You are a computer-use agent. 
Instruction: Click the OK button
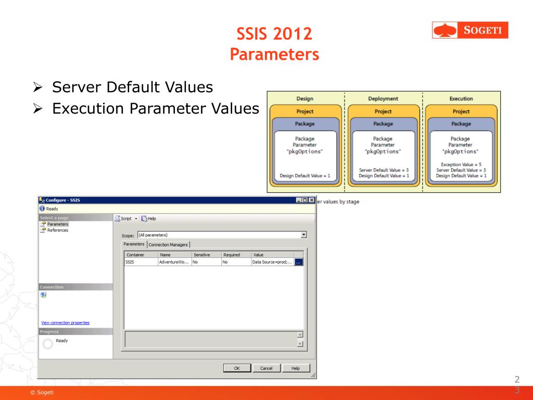pos(237,368)
